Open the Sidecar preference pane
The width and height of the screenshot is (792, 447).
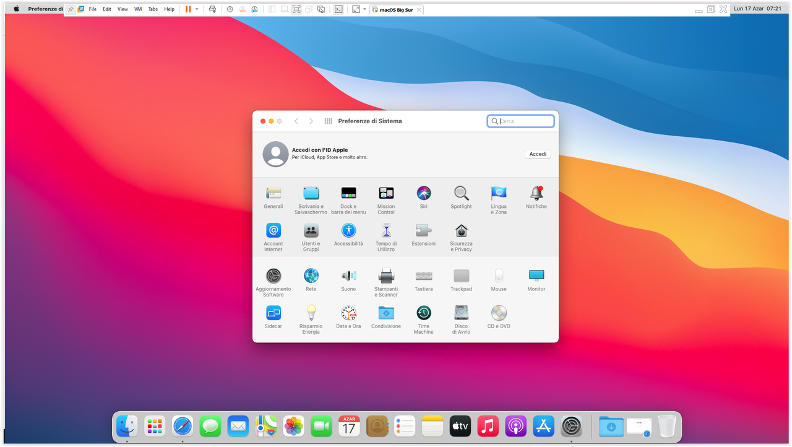pos(273,317)
